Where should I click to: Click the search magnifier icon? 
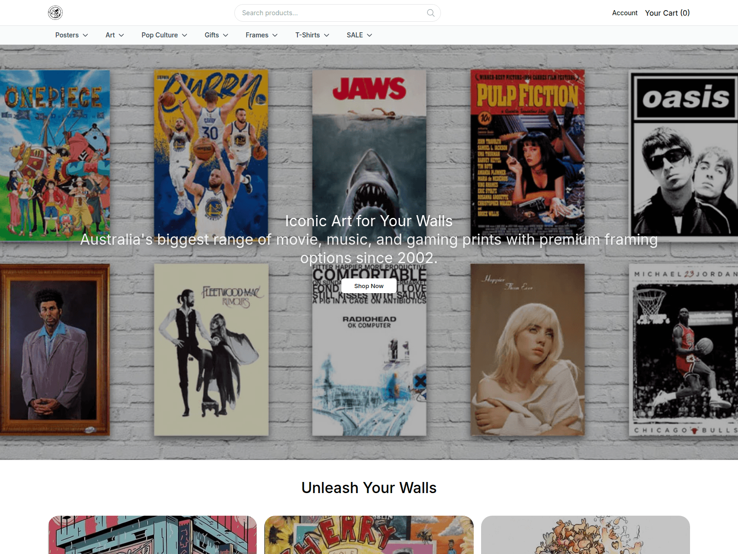coord(431,13)
